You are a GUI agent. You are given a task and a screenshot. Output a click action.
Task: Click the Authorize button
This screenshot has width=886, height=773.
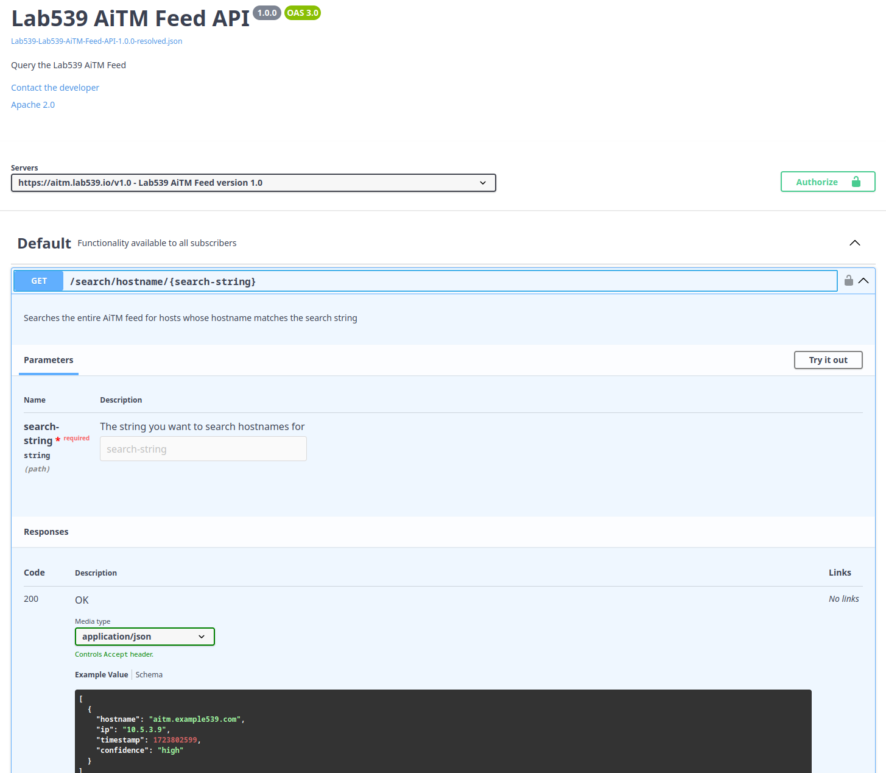pyautogui.click(x=828, y=182)
